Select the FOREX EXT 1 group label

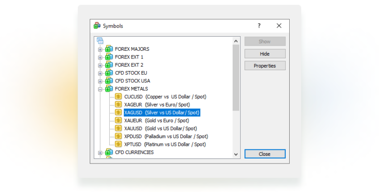click(129, 57)
